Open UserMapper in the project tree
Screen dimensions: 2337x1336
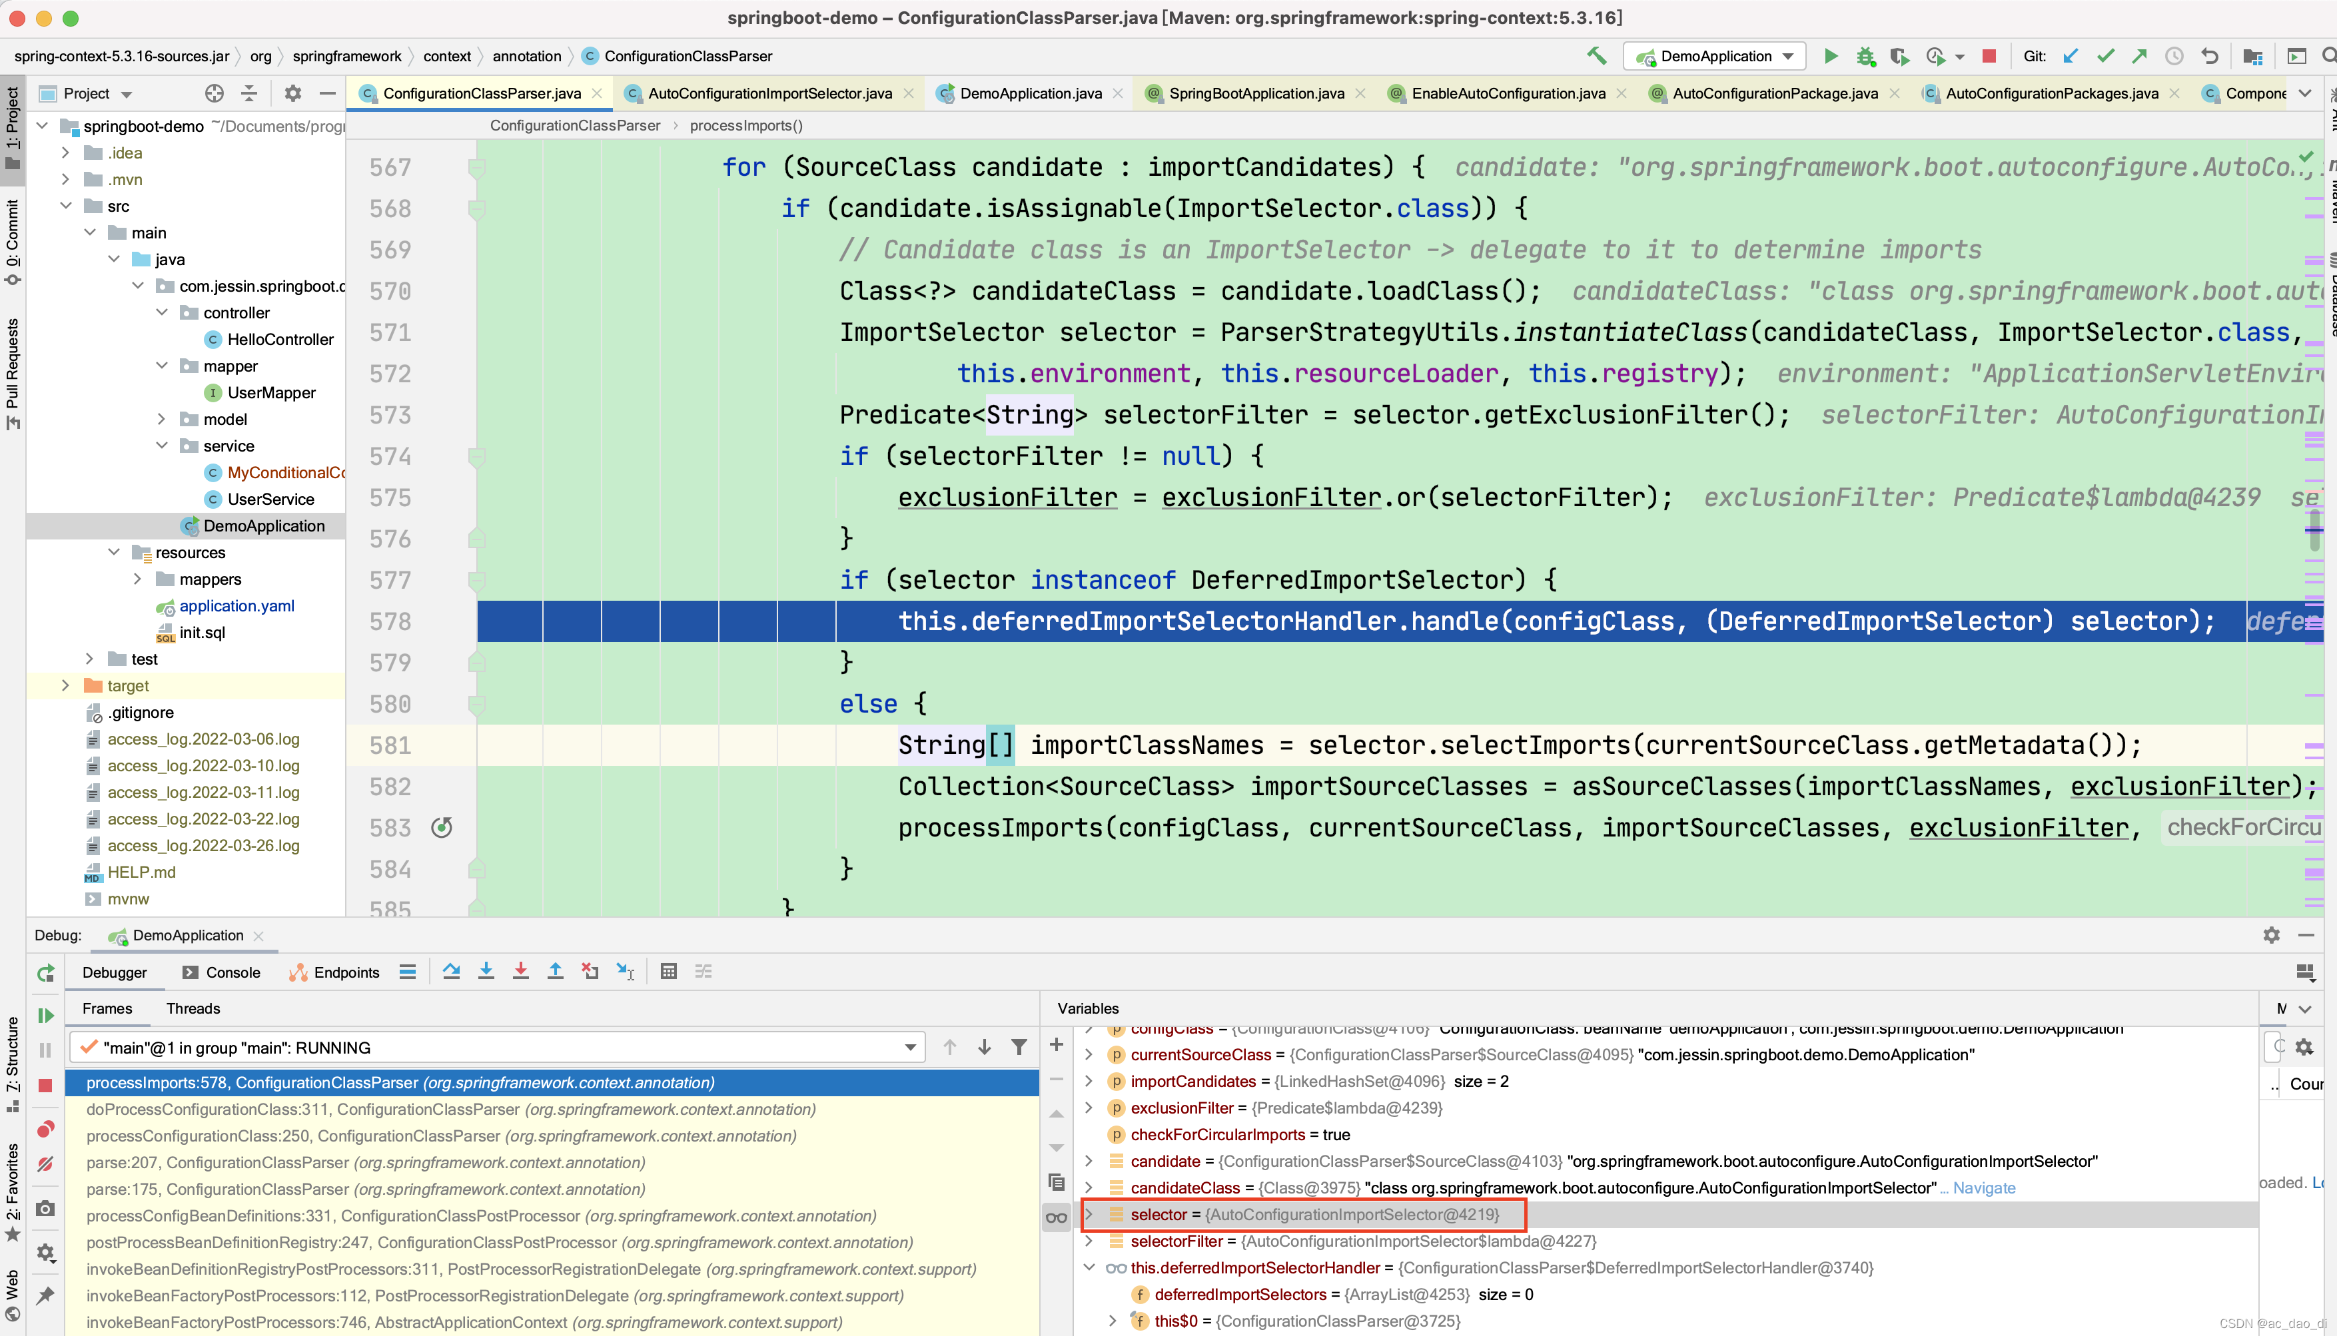pyautogui.click(x=270, y=393)
